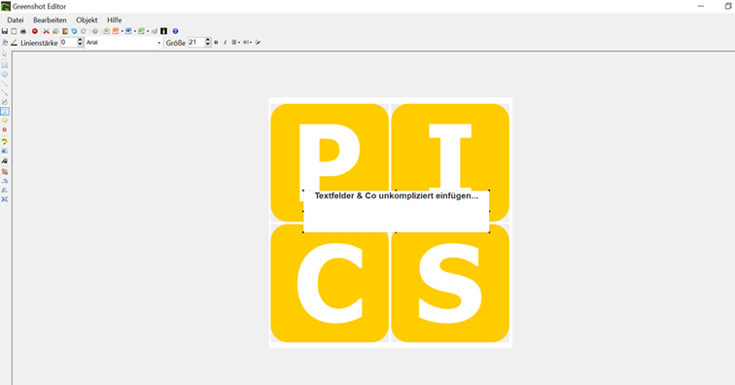Viewport: 735px width, 385px height.
Task: Open help with blue question mark
Action: click(x=175, y=31)
